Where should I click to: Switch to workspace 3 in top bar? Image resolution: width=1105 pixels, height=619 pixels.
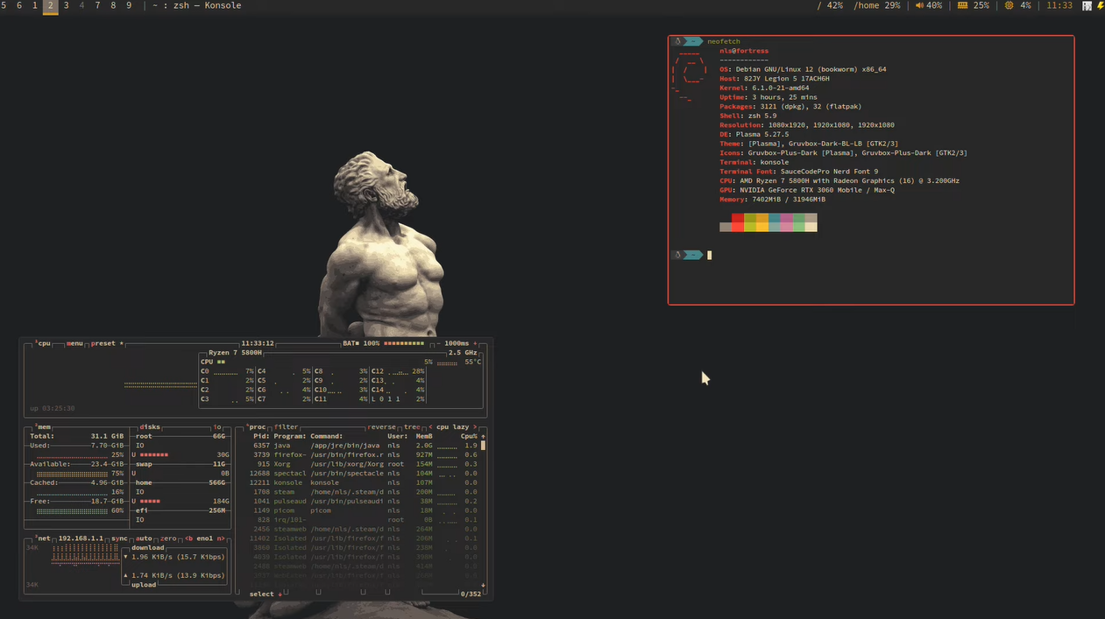66,6
